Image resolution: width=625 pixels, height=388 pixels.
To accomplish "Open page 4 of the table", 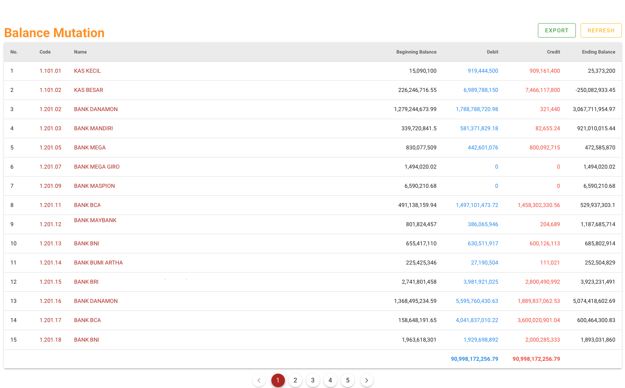I will (x=330, y=380).
